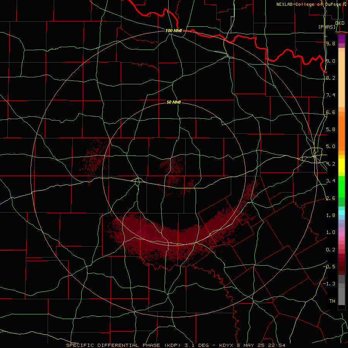Select the -1.3 value on the color scale

tap(329, 284)
